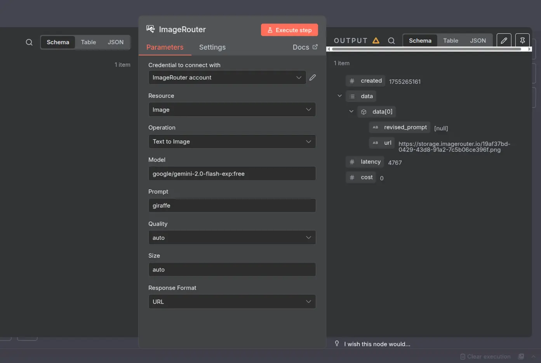Click the cube icon beside data[0]
541x363 pixels.
click(364, 112)
